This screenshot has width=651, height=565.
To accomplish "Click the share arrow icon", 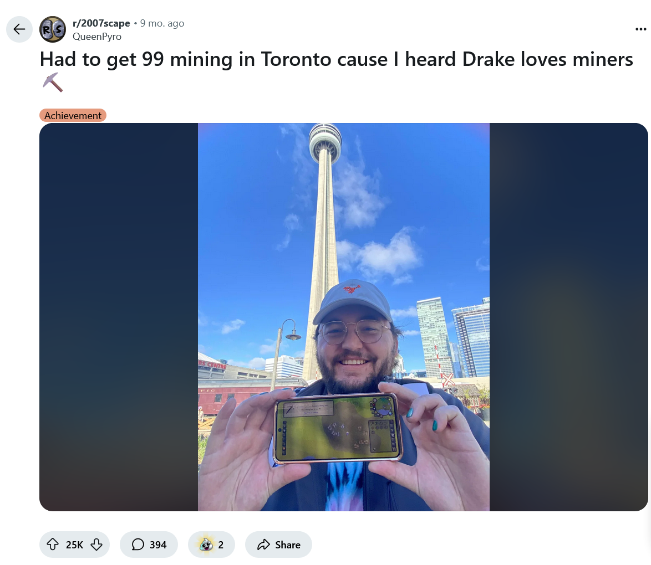I will [263, 545].
